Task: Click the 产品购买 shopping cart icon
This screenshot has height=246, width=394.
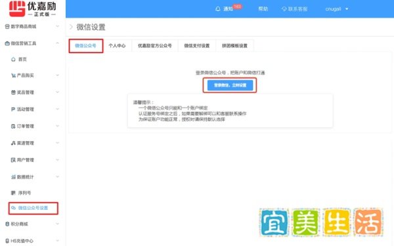Action: point(13,75)
